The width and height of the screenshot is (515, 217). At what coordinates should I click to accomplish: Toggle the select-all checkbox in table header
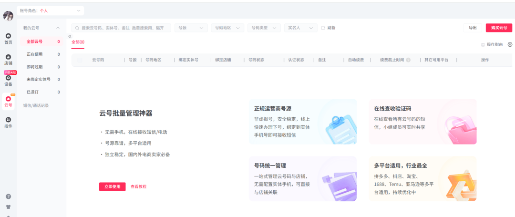[80, 60]
